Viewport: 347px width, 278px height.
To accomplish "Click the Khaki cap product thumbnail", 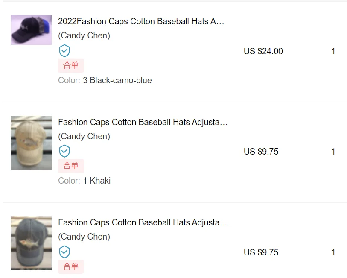I will [x=31, y=142].
